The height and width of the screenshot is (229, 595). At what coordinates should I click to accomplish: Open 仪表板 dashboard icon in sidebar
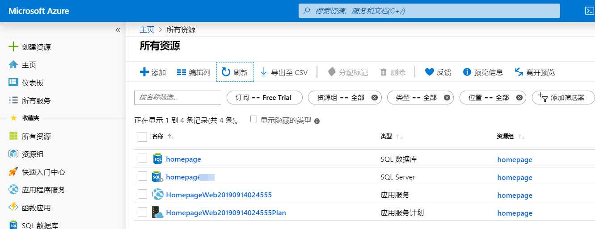click(x=13, y=83)
